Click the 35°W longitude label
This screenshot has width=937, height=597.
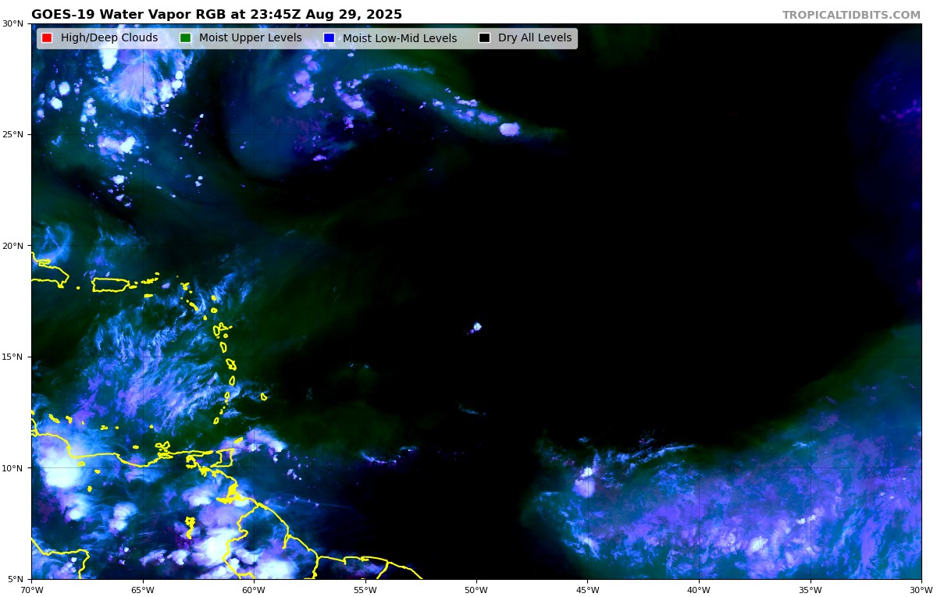[x=811, y=590]
